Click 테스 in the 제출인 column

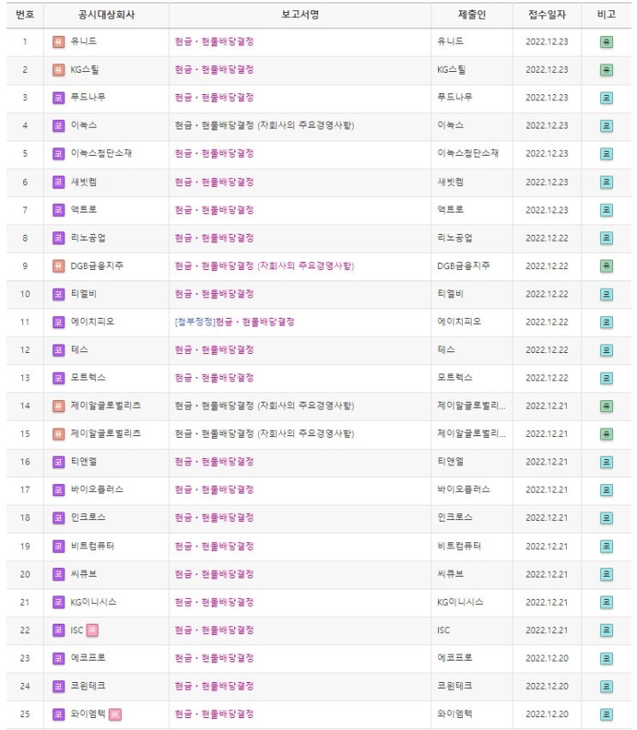446,350
